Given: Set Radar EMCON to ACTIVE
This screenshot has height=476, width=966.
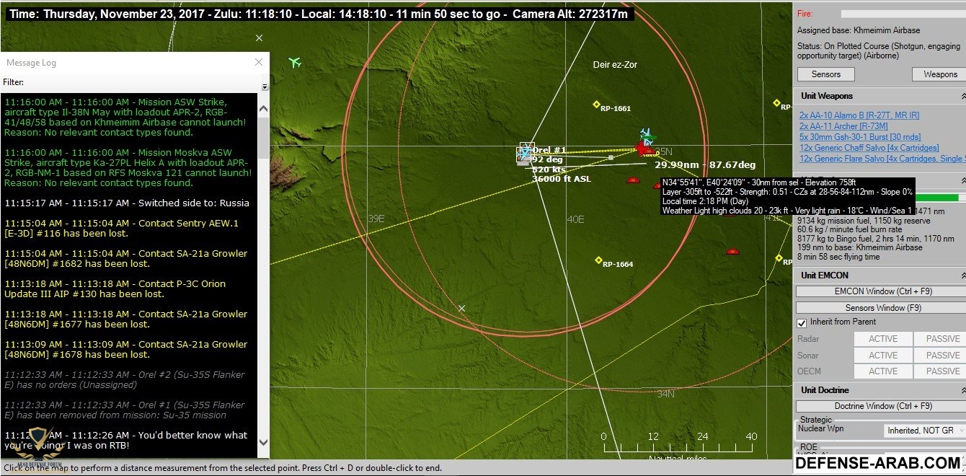Looking at the screenshot, I should point(882,339).
